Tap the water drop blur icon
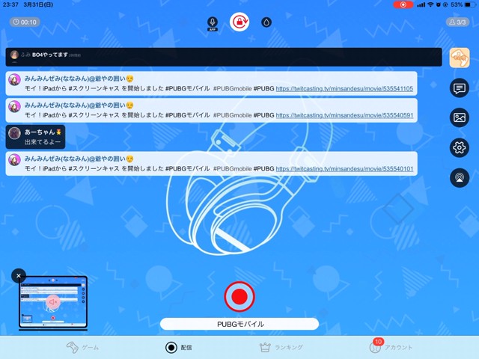This screenshot has height=359, width=479. point(266,22)
